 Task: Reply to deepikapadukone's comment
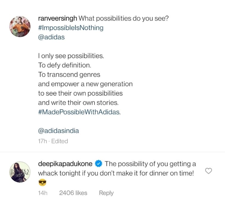tap(106, 193)
